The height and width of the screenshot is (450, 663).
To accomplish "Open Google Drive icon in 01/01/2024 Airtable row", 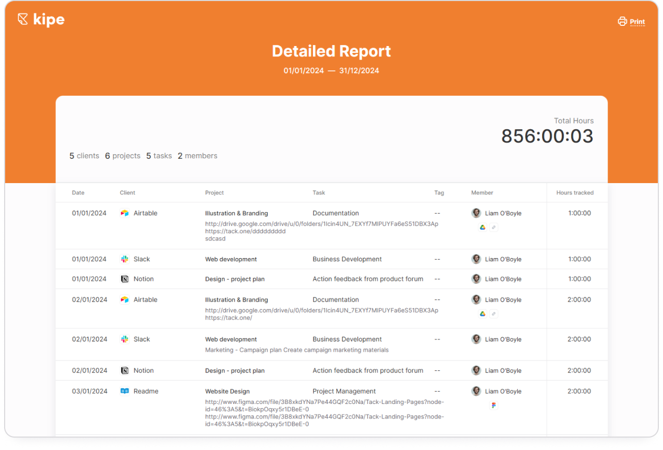I will point(483,227).
